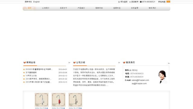This screenshot has height=109, width=193.
Task: Click the 电话 number 0574-88389521 in contact box
Action: (x=137, y=74)
